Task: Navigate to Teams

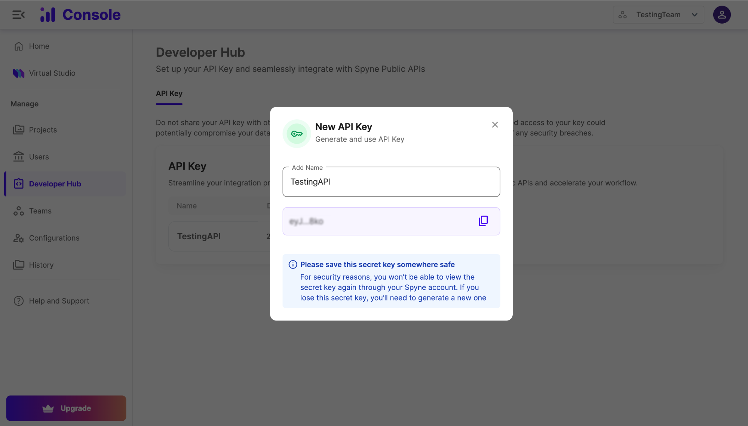Action: (x=40, y=211)
